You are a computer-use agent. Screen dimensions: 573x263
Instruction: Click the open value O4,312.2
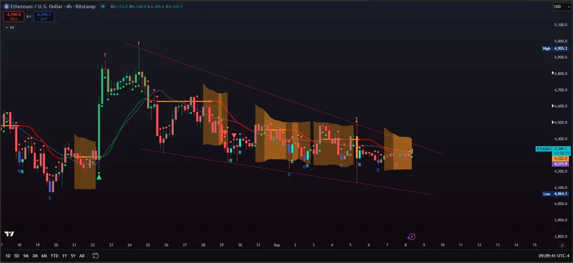tap(119, 6)
